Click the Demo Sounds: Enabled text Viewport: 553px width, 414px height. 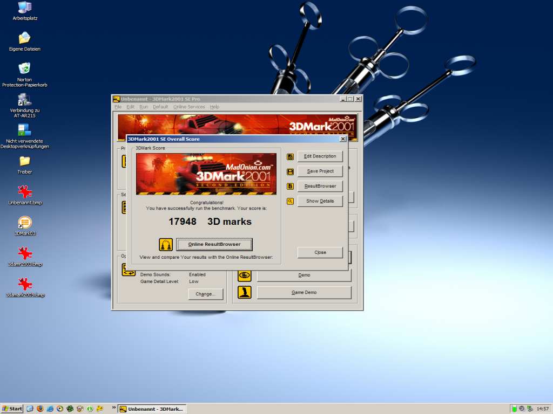[x=173, y=274]
